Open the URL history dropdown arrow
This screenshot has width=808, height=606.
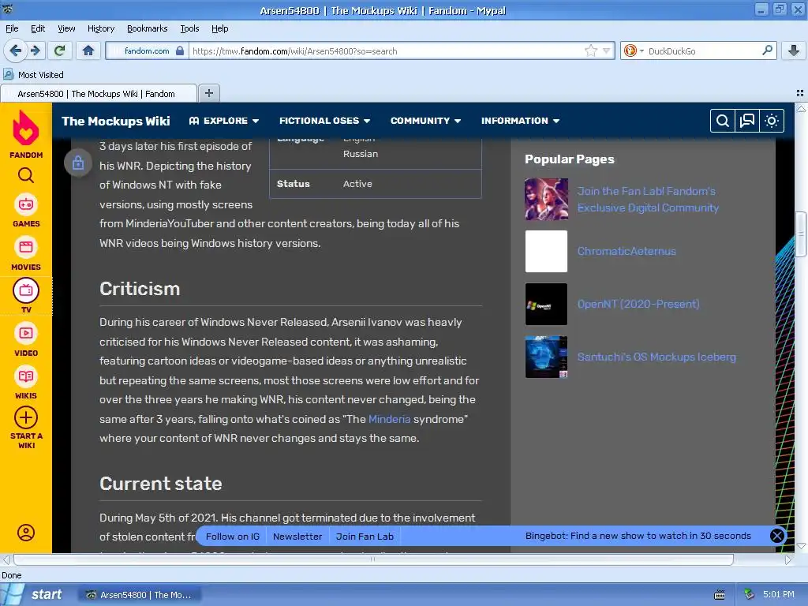(x=607, y=50)
